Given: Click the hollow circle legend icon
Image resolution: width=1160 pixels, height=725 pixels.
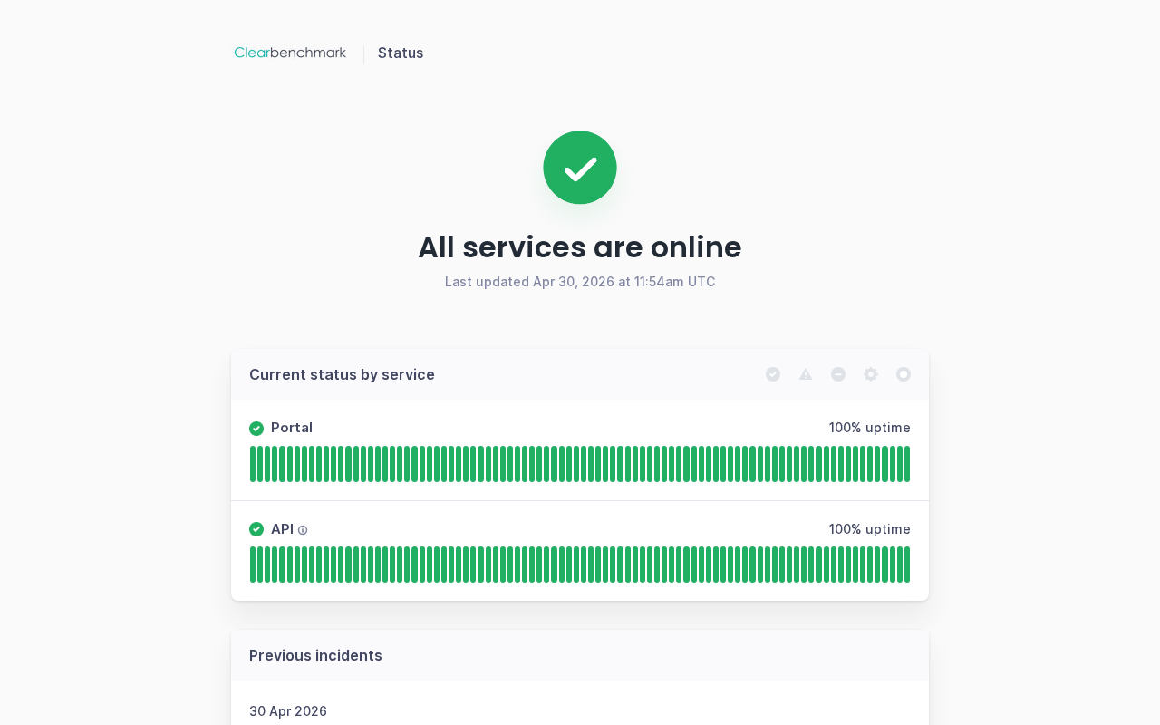Looking at the screenshot, I should pos(904,374).
